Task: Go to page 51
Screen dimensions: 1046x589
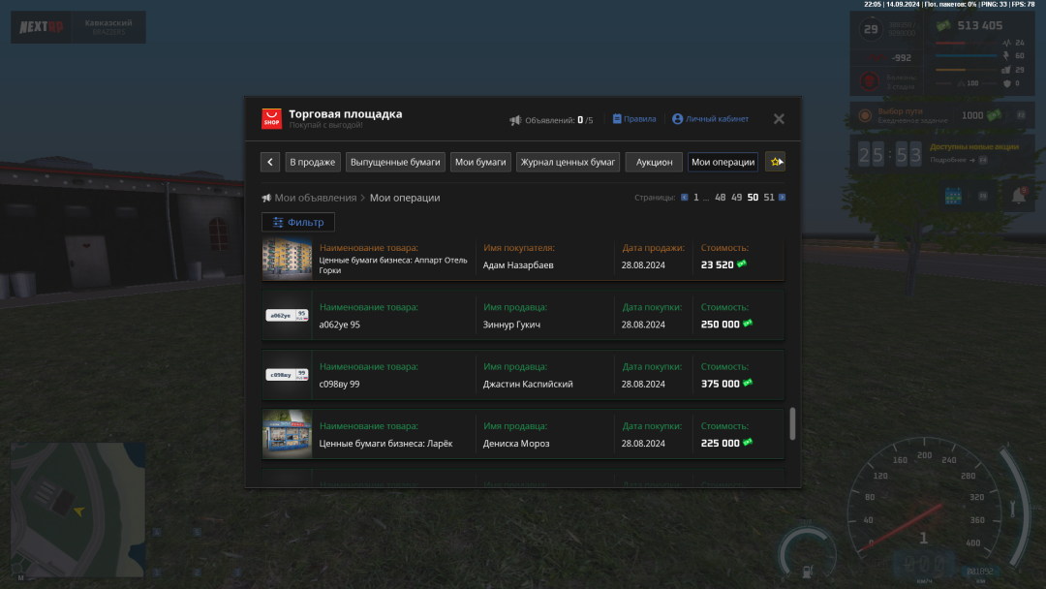Action: 768,198
